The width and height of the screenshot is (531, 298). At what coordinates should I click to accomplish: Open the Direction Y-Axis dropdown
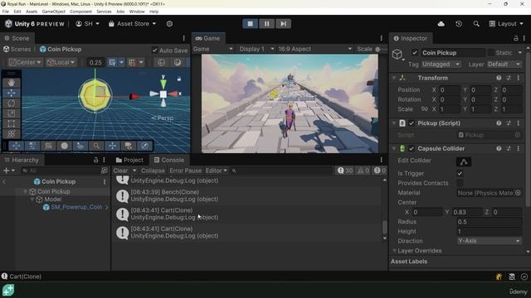point(489,241)
